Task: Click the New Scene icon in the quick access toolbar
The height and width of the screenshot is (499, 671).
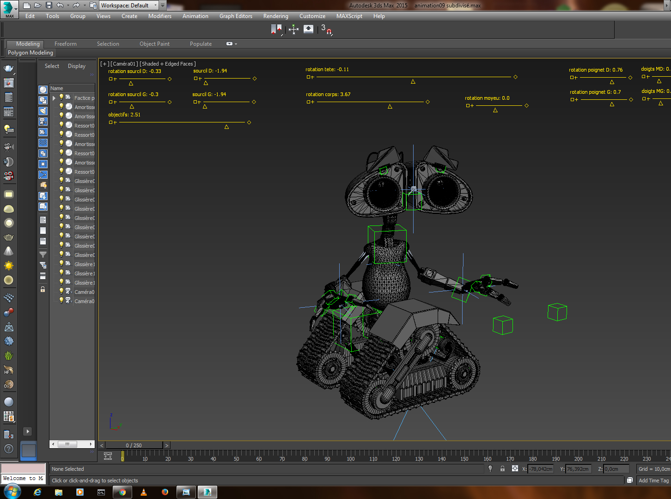Action: point(26,6)
